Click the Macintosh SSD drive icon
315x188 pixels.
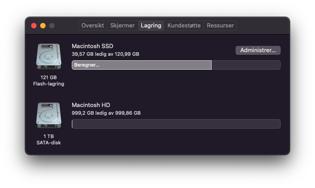click(49, 57)
